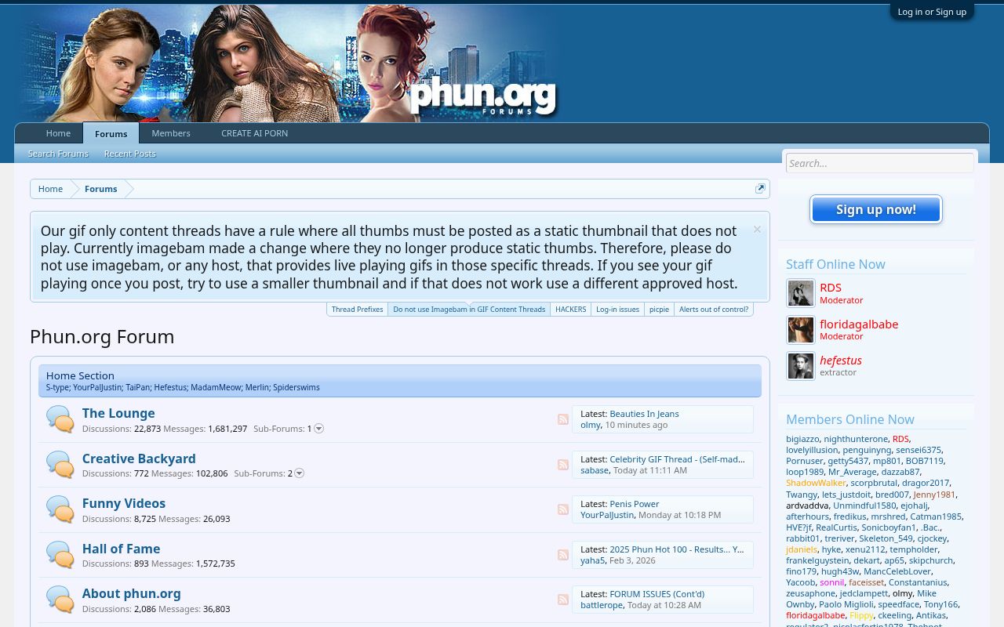
Task: Open ShadowWalker member profile
Action: pos(816,483)
